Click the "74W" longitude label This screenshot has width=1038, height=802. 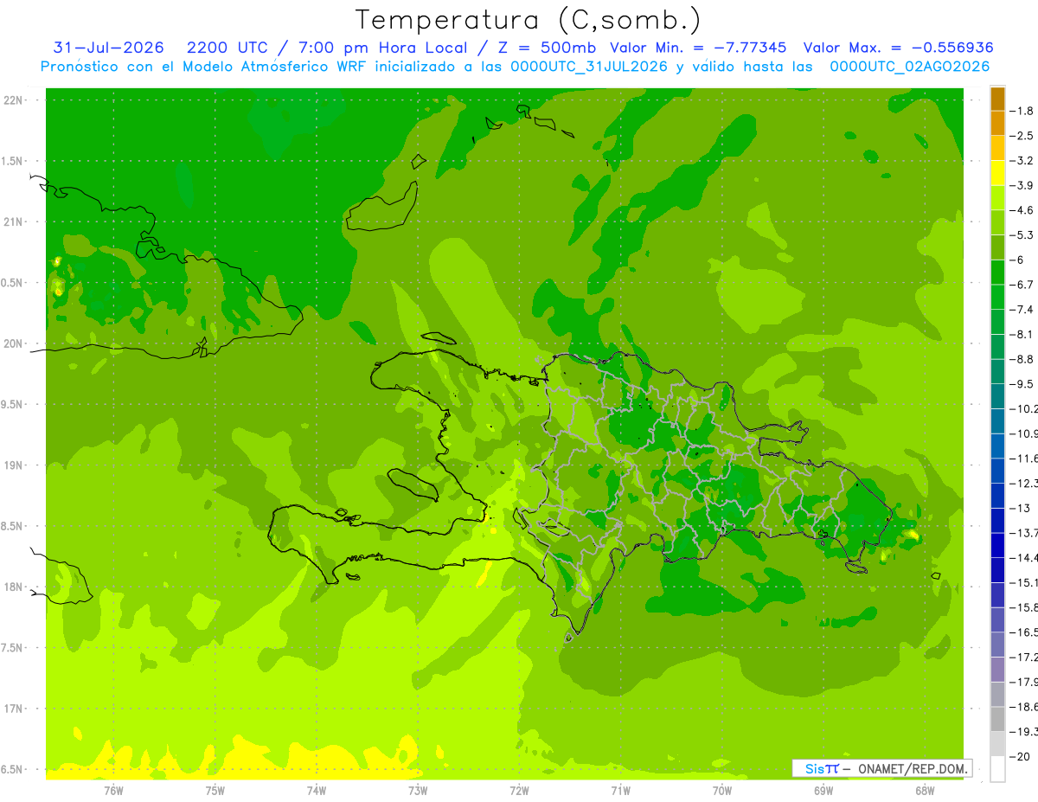pyautogui.click(x=317, y=790)
